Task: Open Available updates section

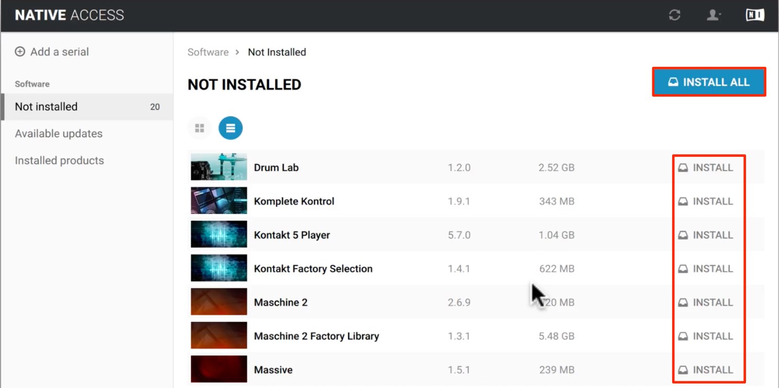Action: (x=59, y=134)
